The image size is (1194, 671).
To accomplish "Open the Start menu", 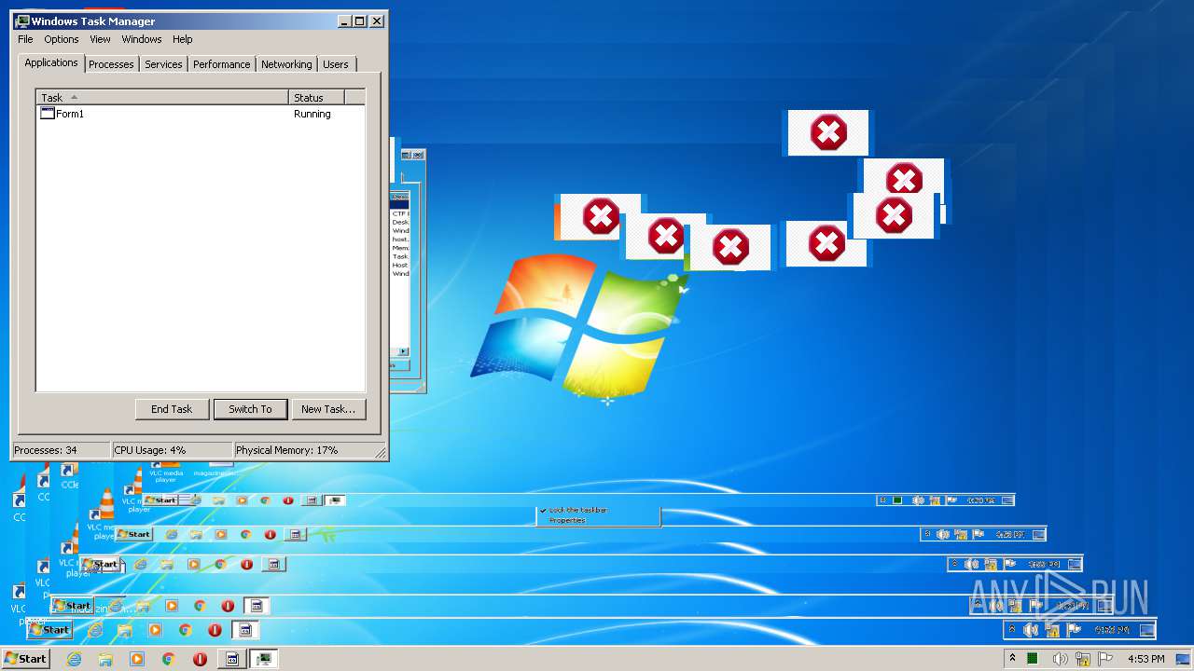I will click(x=25, y=659).
